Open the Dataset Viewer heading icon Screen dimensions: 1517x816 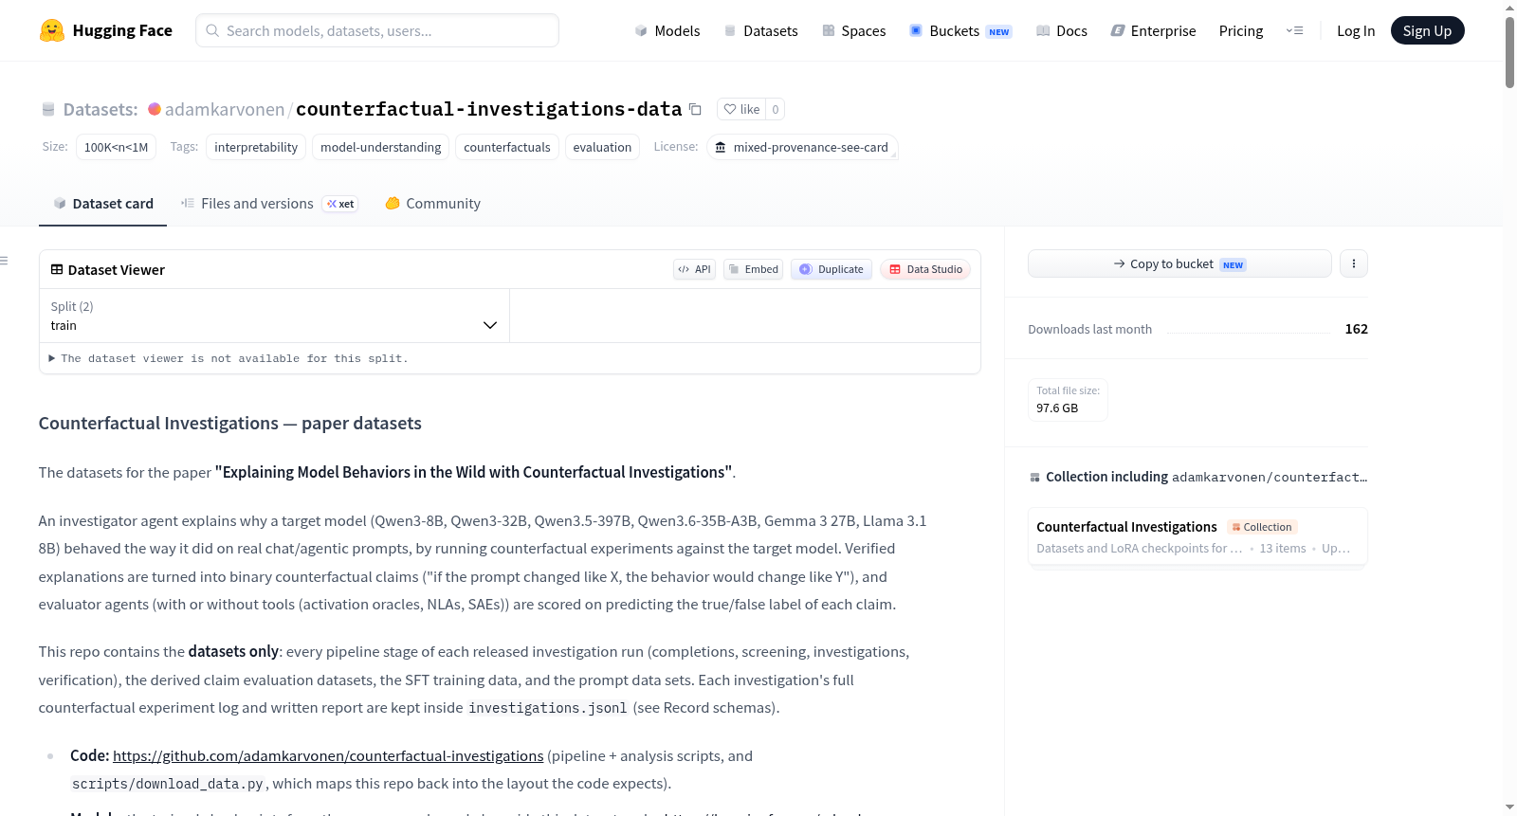[57, 269]
